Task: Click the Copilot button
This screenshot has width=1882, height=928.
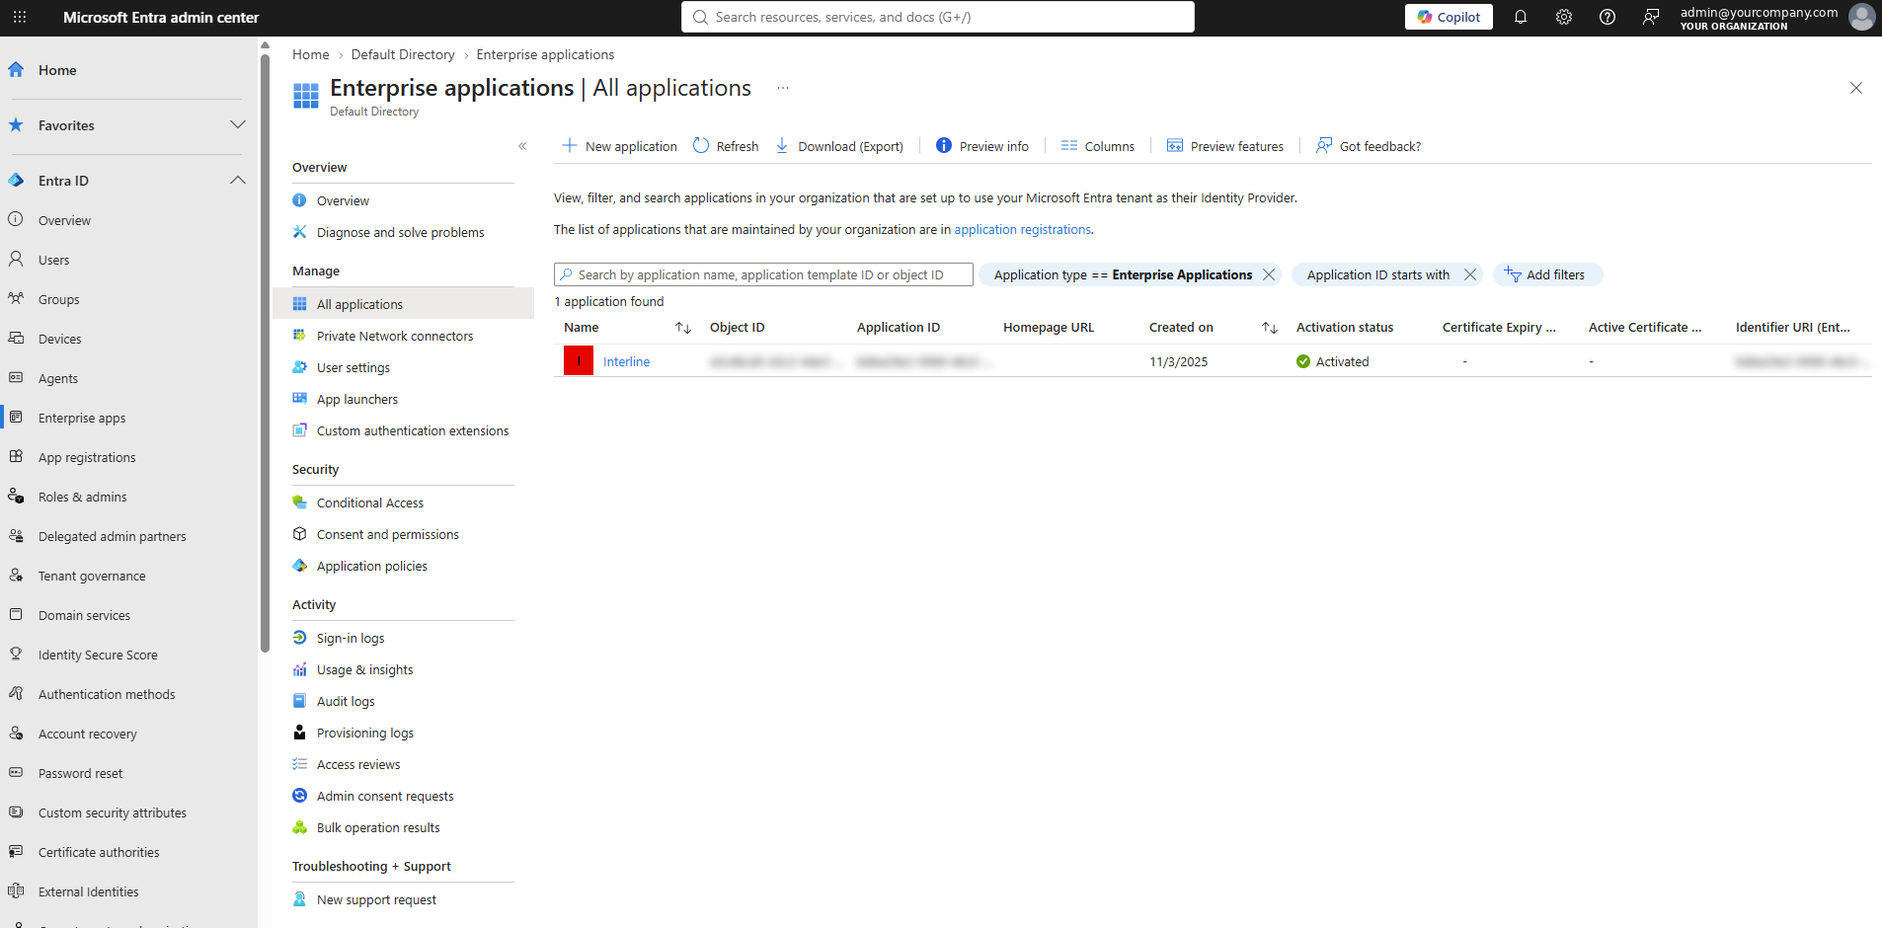Action: coord(1449,17)
